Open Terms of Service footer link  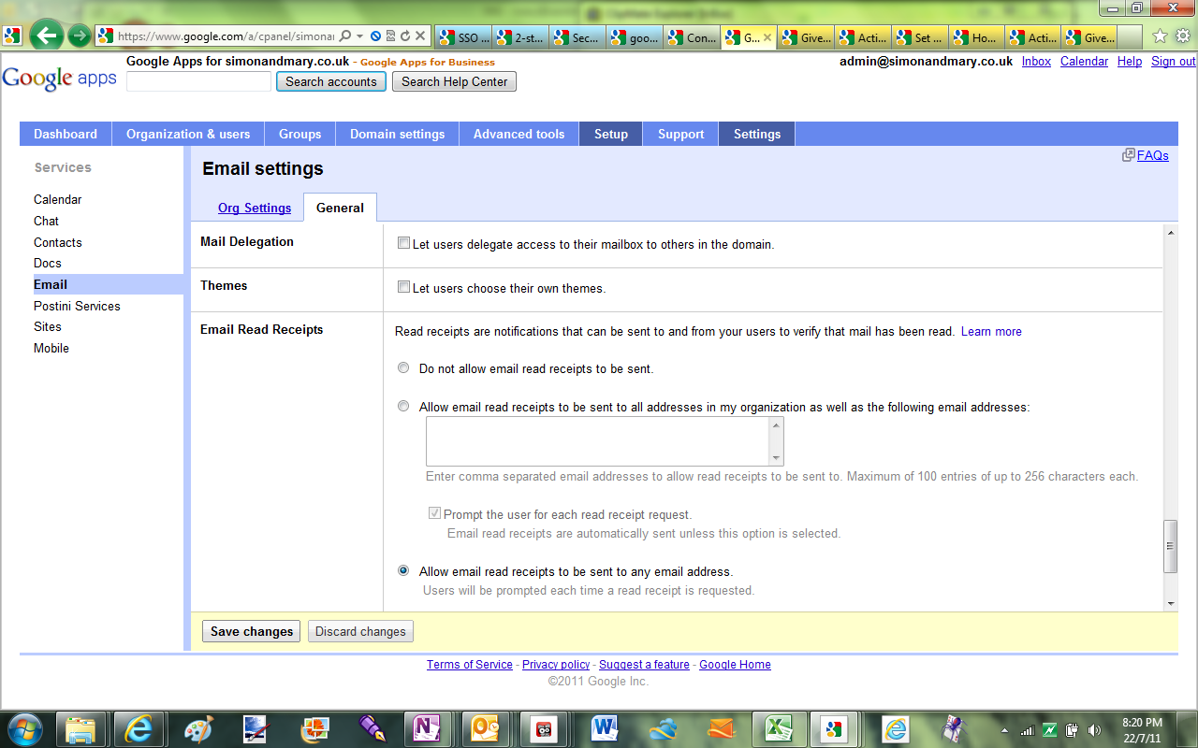click(x=469, y=664)
